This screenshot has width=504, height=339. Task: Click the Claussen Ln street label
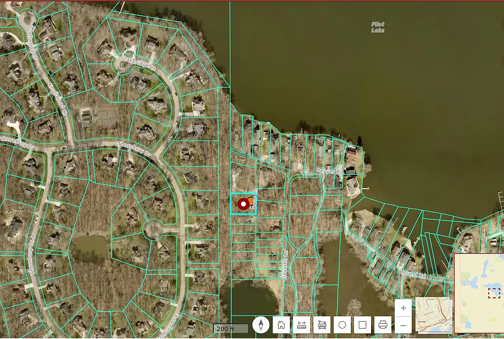pyautogui.click(x=284, y=266)
